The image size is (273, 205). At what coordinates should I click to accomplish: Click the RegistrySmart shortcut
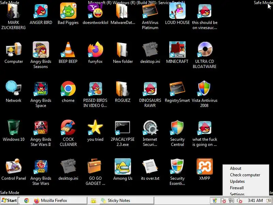pyautogui.click(x=177, y=88)
